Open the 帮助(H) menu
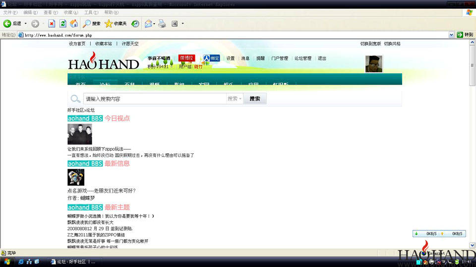Viewport: 476px width, 267px height. click(x=112, y=12)
